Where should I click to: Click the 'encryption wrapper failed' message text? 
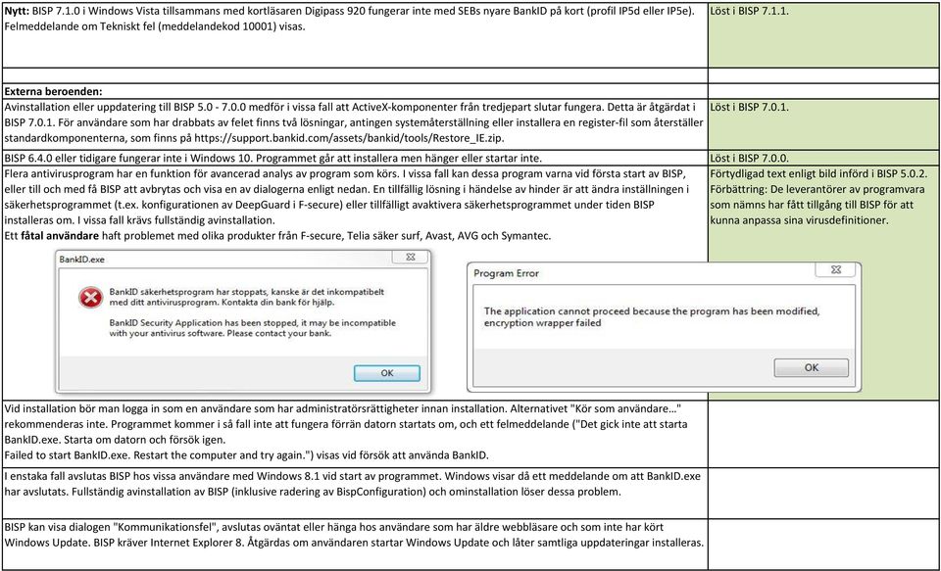pos(542,322)
